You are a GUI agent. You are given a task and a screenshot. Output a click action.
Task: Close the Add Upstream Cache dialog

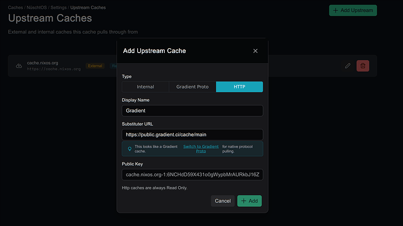coord(255,51)
